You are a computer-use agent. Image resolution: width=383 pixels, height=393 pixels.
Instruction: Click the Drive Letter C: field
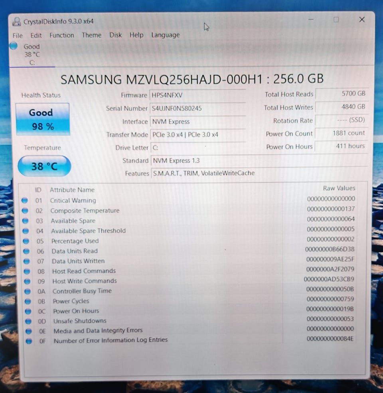pos(198,148)
